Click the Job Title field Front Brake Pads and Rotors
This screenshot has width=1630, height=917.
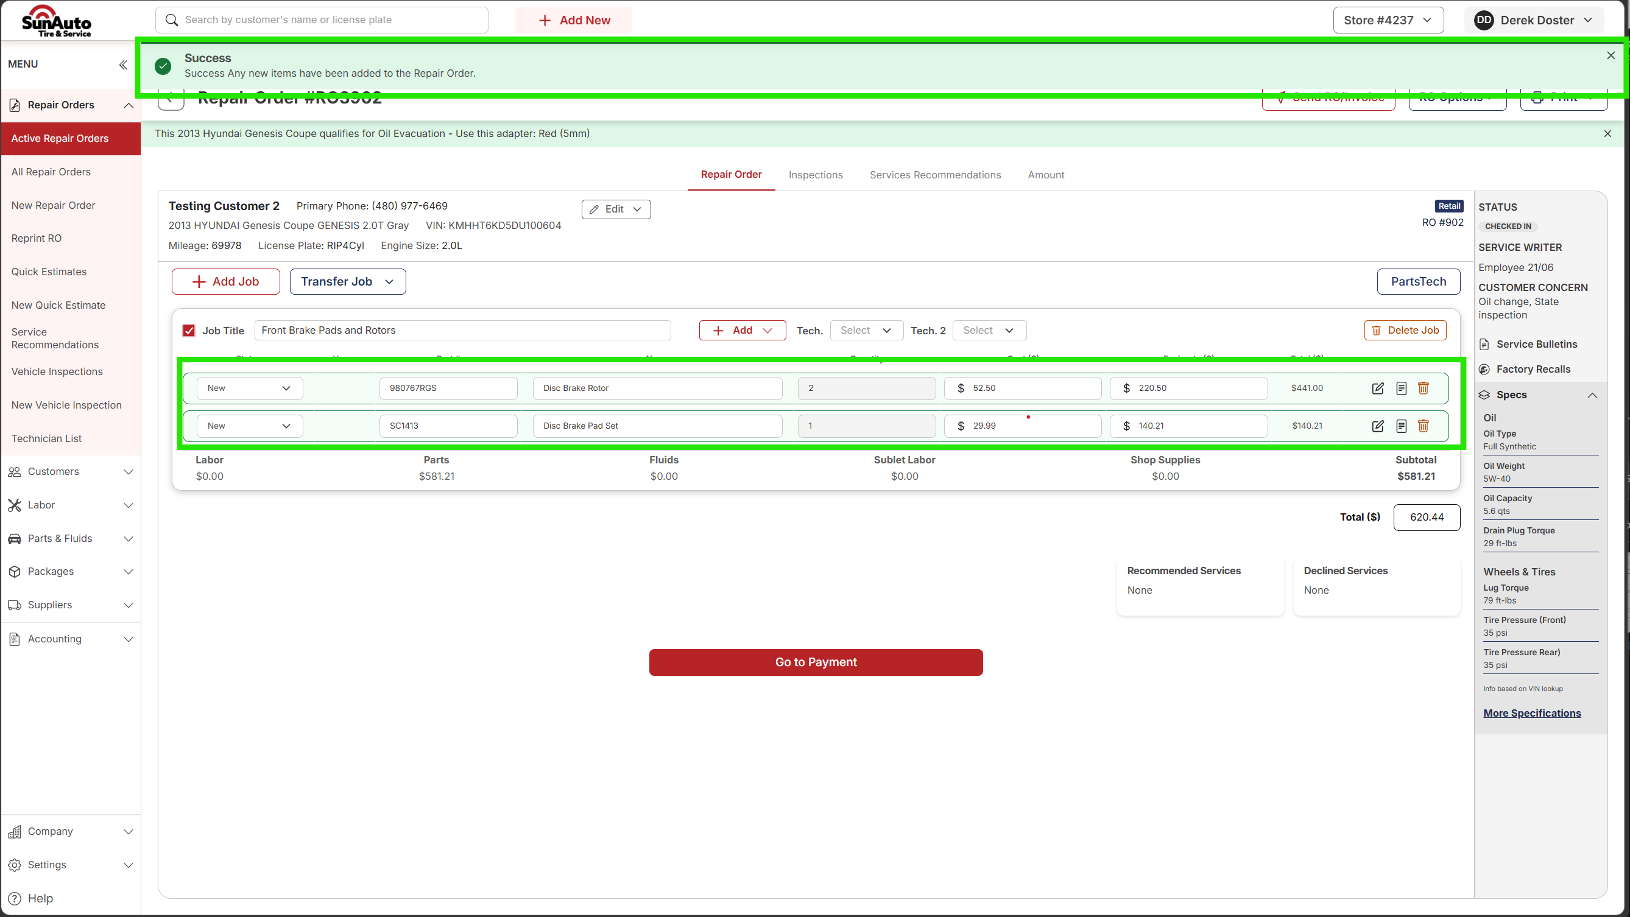[462, 331]
